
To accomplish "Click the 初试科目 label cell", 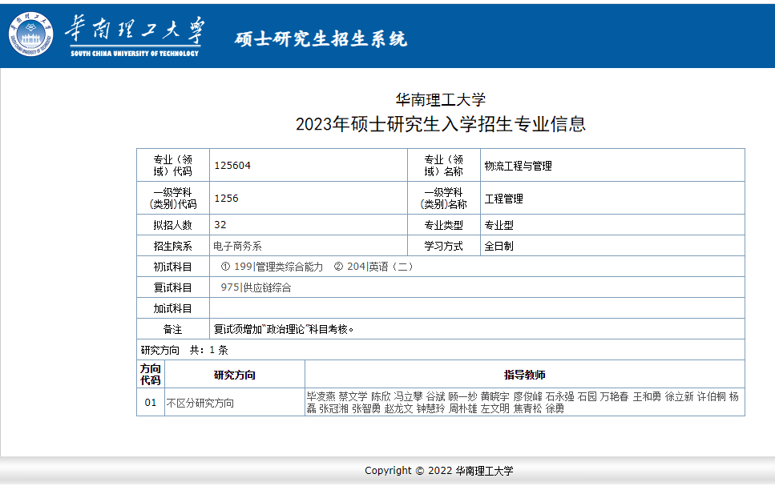I will click(173, 267).
